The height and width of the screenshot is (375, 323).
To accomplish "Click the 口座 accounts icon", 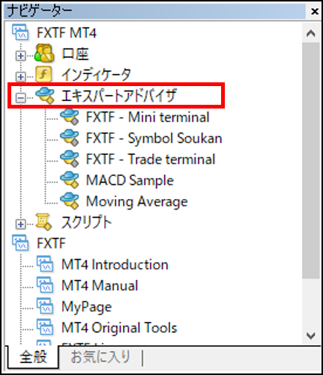I will [x=44, y=53].
